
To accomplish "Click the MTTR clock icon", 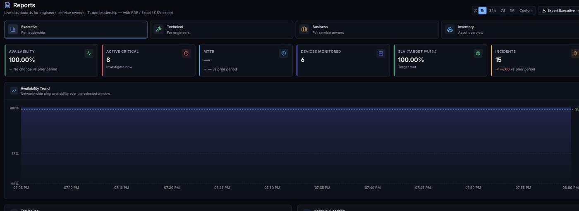I will pyautogui.click(x=283, y=53).
